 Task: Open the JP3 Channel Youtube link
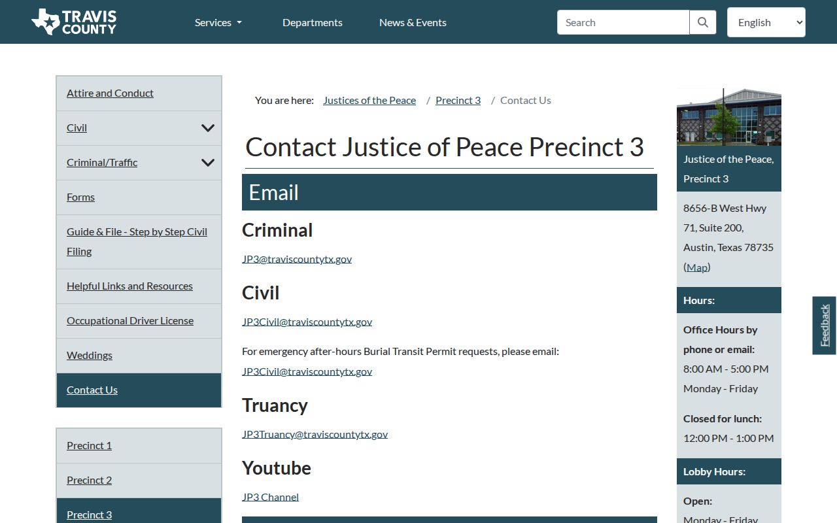coord(270,497)
